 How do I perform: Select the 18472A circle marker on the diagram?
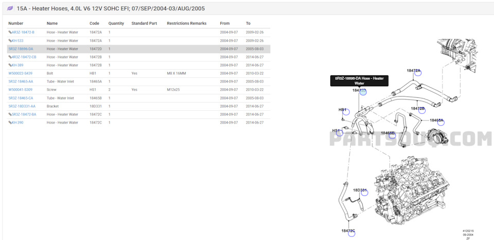(x=418, y=73)
